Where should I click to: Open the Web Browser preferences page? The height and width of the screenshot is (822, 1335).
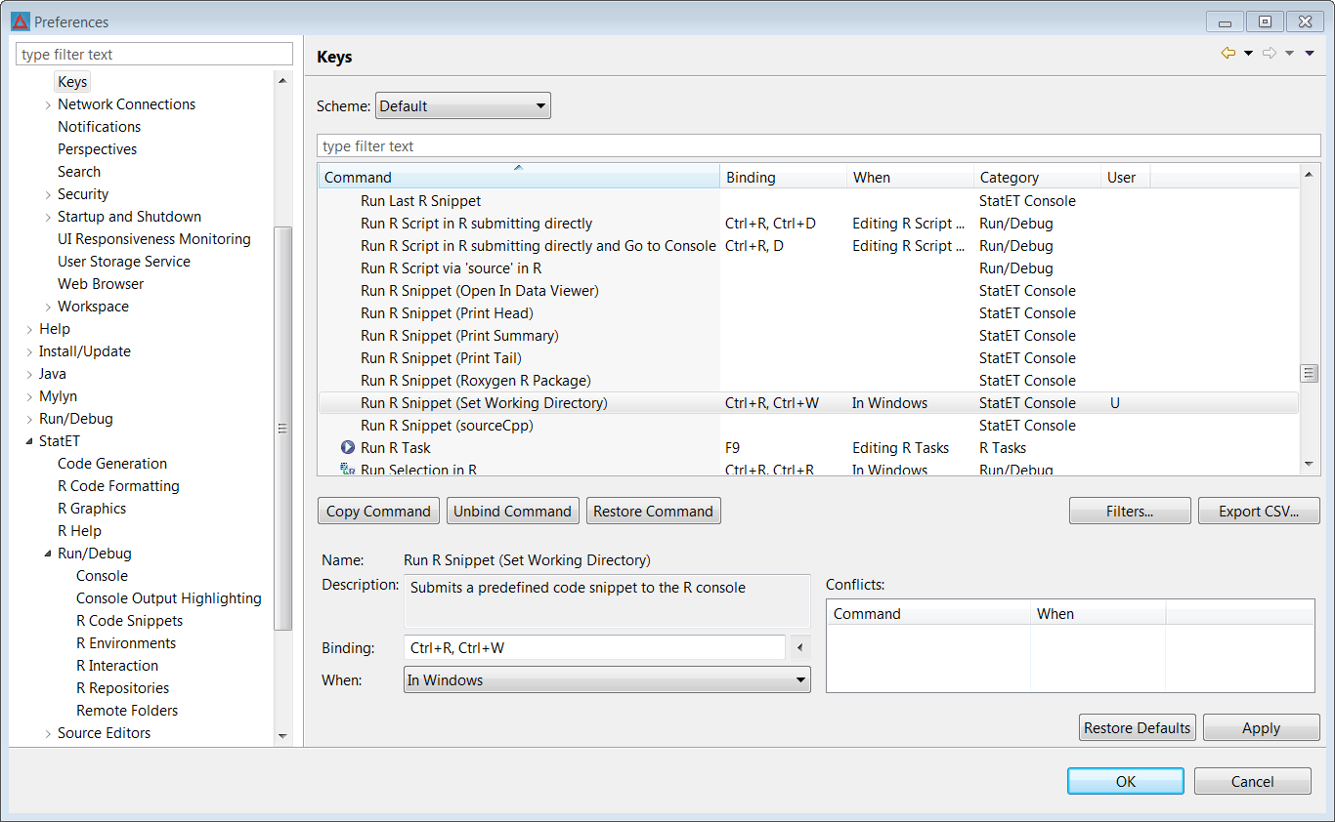click(x=101, y=284)
